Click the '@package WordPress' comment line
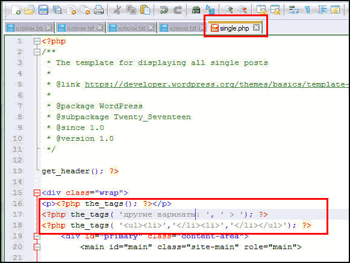The image size is (350, 263). pyautogui.click(x=99, y=106)
